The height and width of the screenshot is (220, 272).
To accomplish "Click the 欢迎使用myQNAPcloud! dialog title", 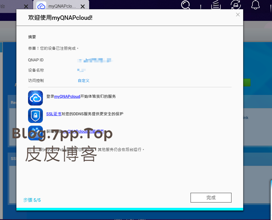I will click(60, 17).
